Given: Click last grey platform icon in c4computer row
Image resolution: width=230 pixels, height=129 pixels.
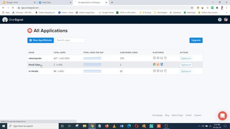Looking at the screenshot, I should (165, 58).
